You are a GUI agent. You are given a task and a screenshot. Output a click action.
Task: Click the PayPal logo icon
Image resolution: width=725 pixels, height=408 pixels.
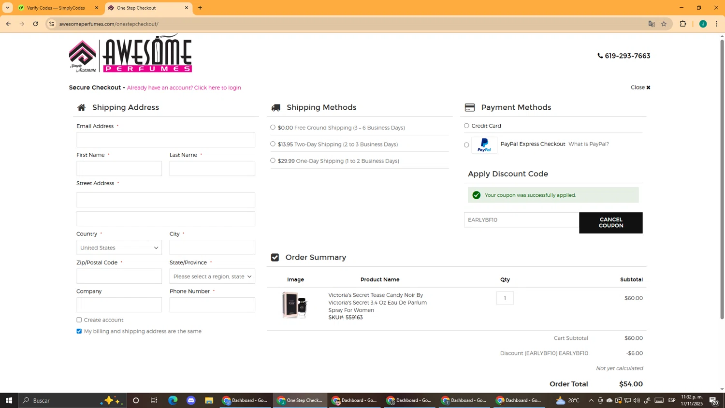coord(484,145)
